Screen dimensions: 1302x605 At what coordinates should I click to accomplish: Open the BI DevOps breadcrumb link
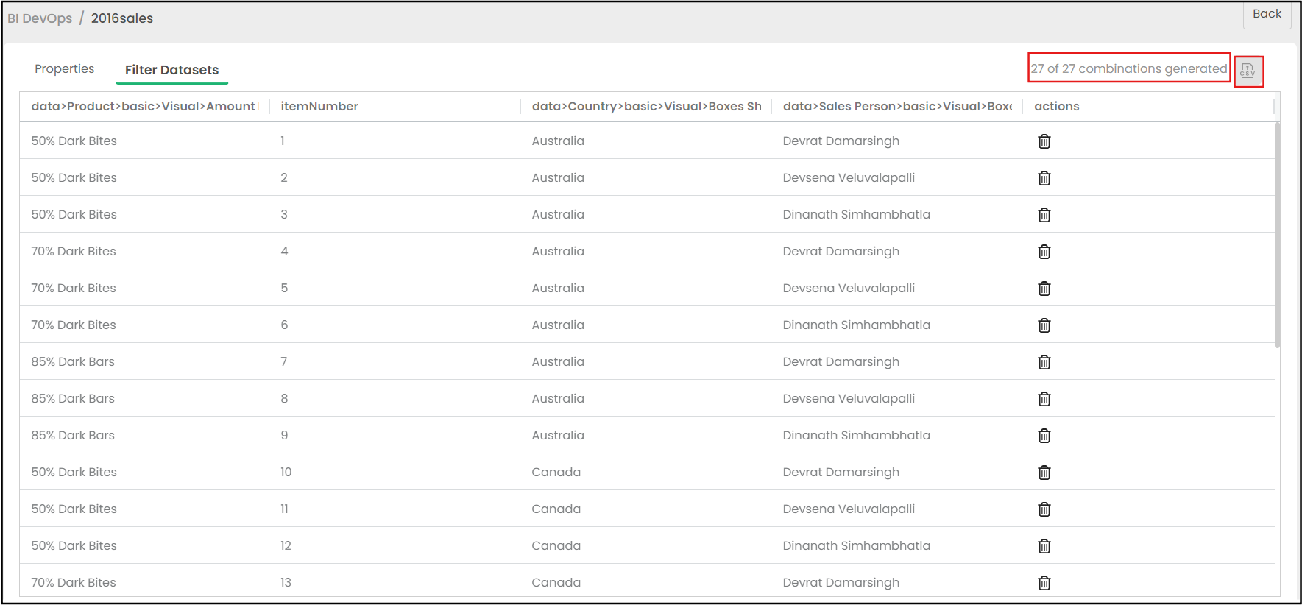point(40,18)
